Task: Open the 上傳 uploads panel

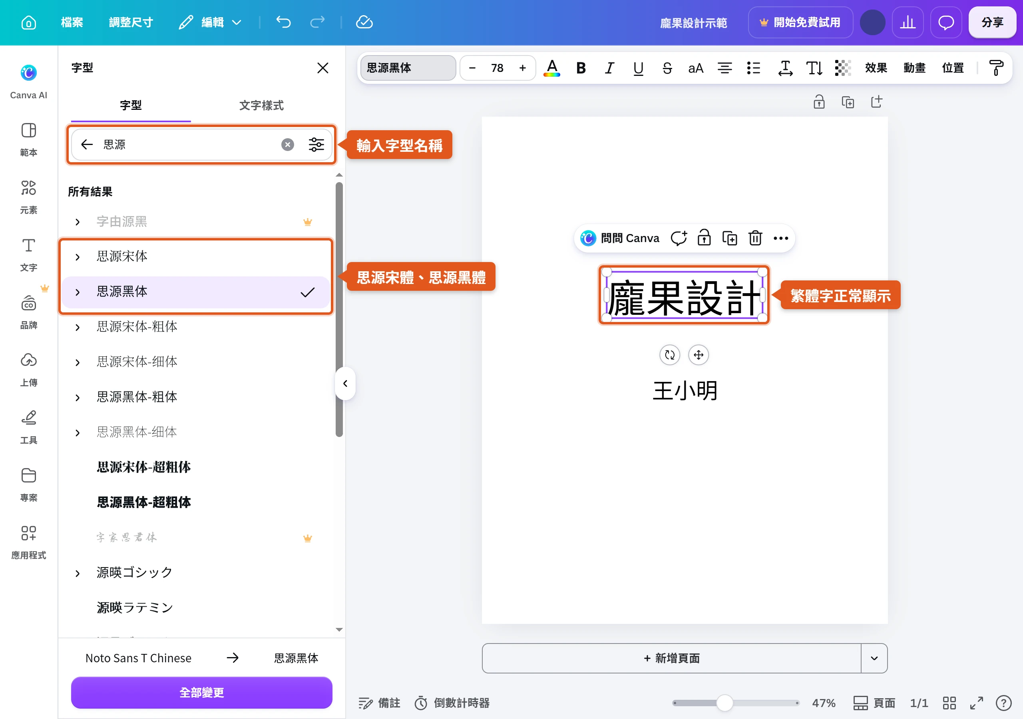Action: pos(28,369)
